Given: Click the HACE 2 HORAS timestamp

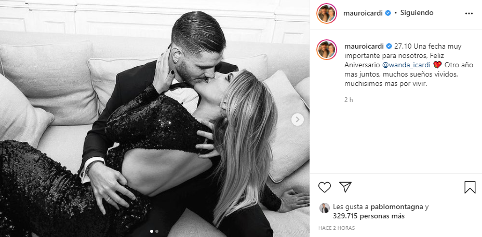Looking at the screenshot, I should pos(336,228).
